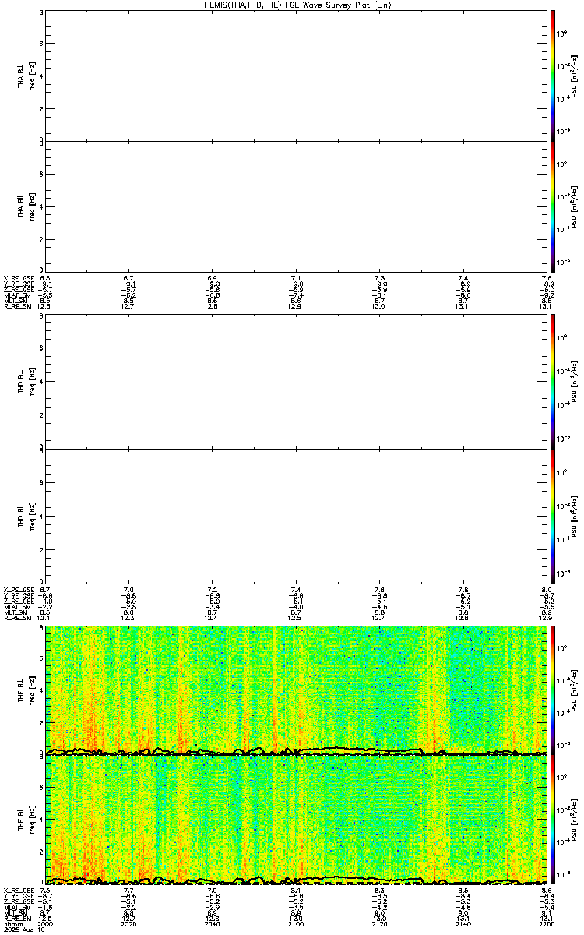Image resolution: width=584 pixels, height=935 pixels.
Task: Click the X_RE_GSE row label below the THE panels
Action: click(17, 890)
